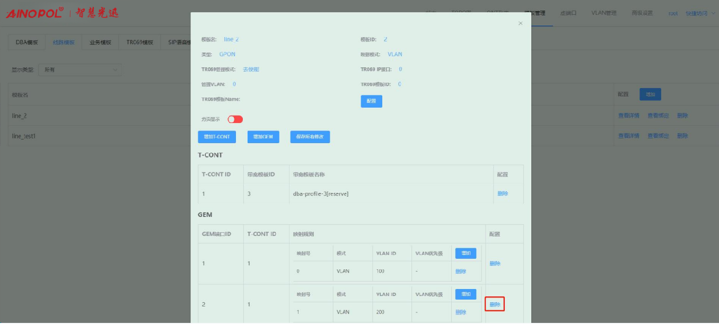Click the blue 配置 button under TR069模板ID
Viewport: 719px width, 324px height.
coord(371,101)
